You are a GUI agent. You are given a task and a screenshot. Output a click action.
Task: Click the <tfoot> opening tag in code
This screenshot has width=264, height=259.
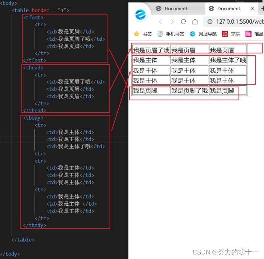pyautogui.click(x=33, y=18)
